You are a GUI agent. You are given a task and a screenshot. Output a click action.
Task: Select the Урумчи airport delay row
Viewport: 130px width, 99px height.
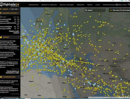tap(10, 21)
